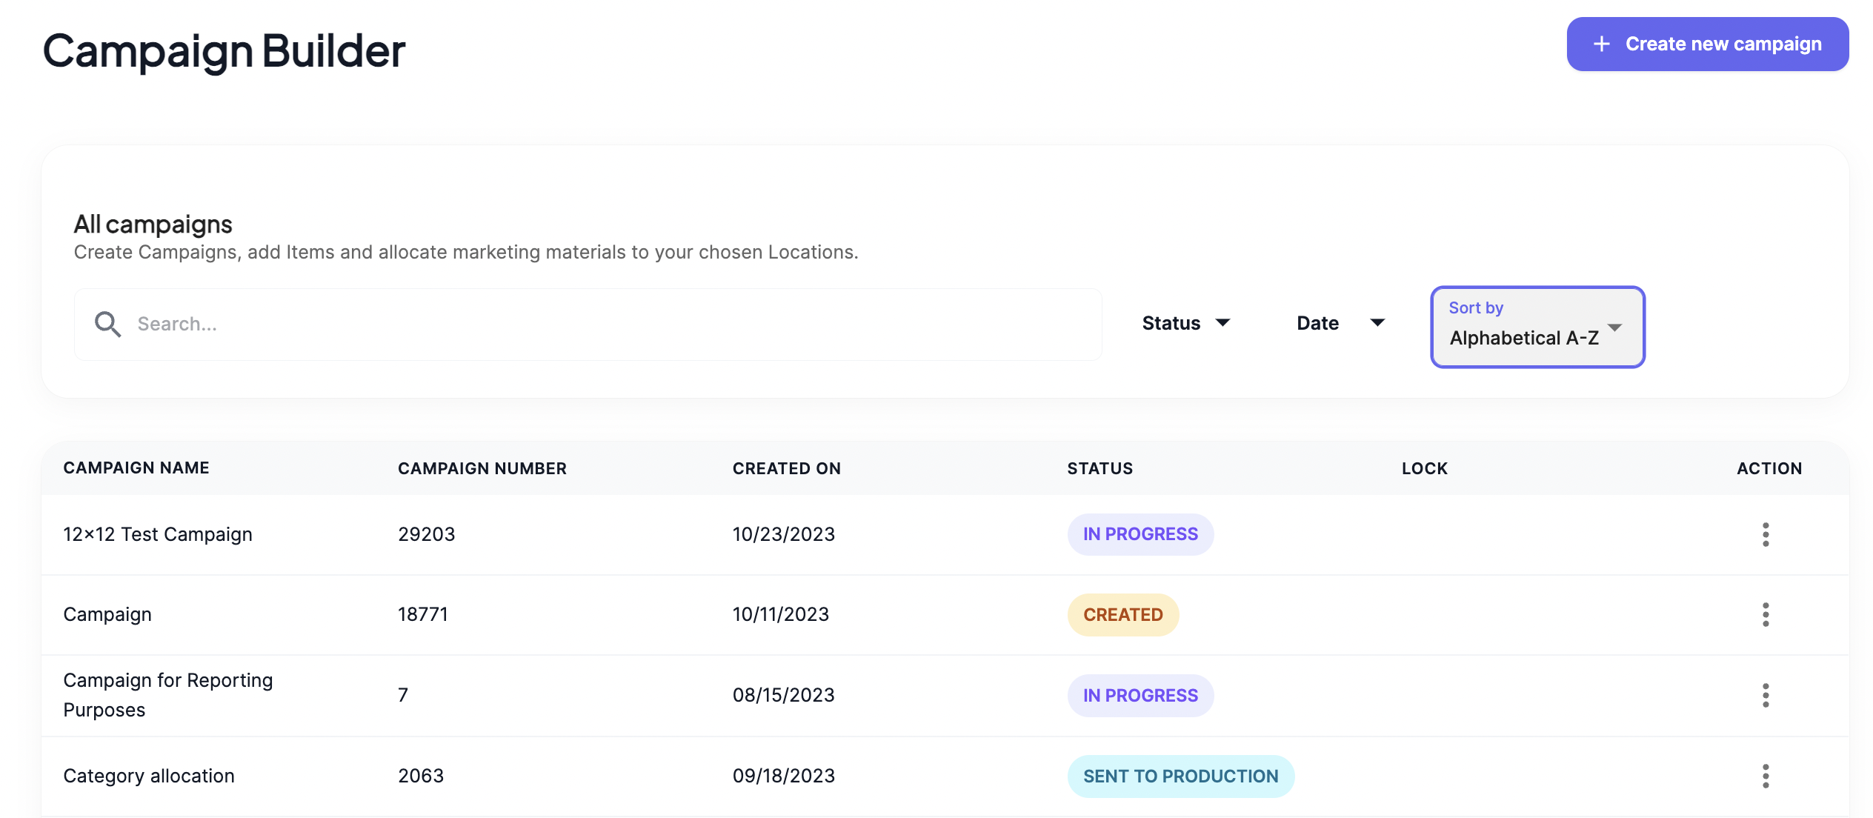Open Campaign for Reporting Purposes row
The width and height of the screenshot is (1873, 818).
click(167, 695)
